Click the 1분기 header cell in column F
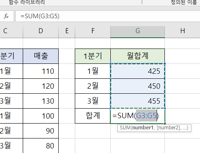 [93, 56]
